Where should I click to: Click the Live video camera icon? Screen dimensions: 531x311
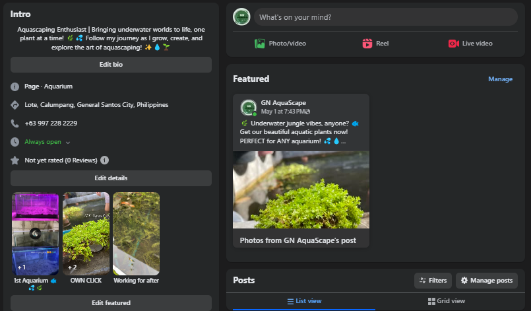[453, 44]
